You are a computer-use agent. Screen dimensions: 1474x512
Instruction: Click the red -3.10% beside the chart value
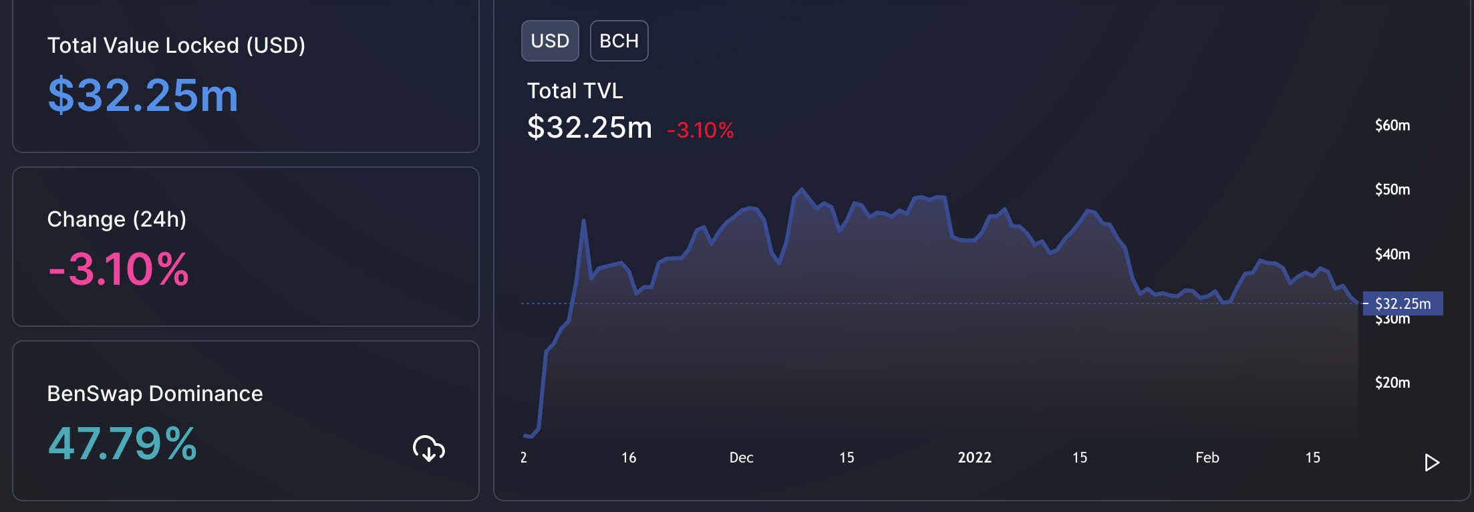pos(700,130)
